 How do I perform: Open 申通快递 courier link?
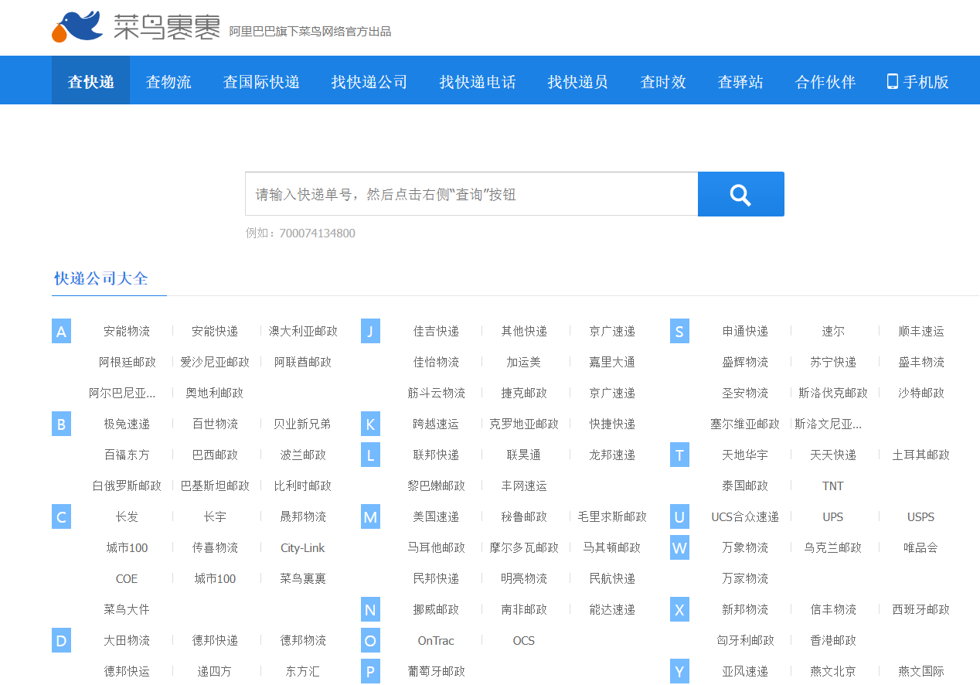[x=745, y=331]
